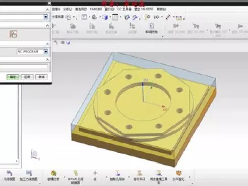Click the blue shaded cube view icon
This screenshot has width=248, height=186.
(105, 17)
